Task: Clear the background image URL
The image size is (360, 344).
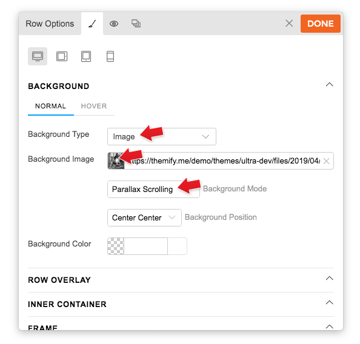Action: 326,161
